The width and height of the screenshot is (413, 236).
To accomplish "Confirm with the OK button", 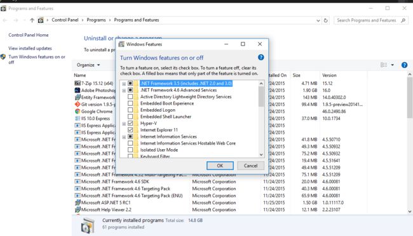I will pos(220,166).
